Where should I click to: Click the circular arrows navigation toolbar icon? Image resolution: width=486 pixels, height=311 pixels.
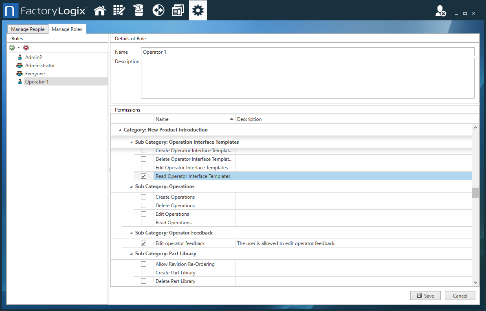[158, 10]
